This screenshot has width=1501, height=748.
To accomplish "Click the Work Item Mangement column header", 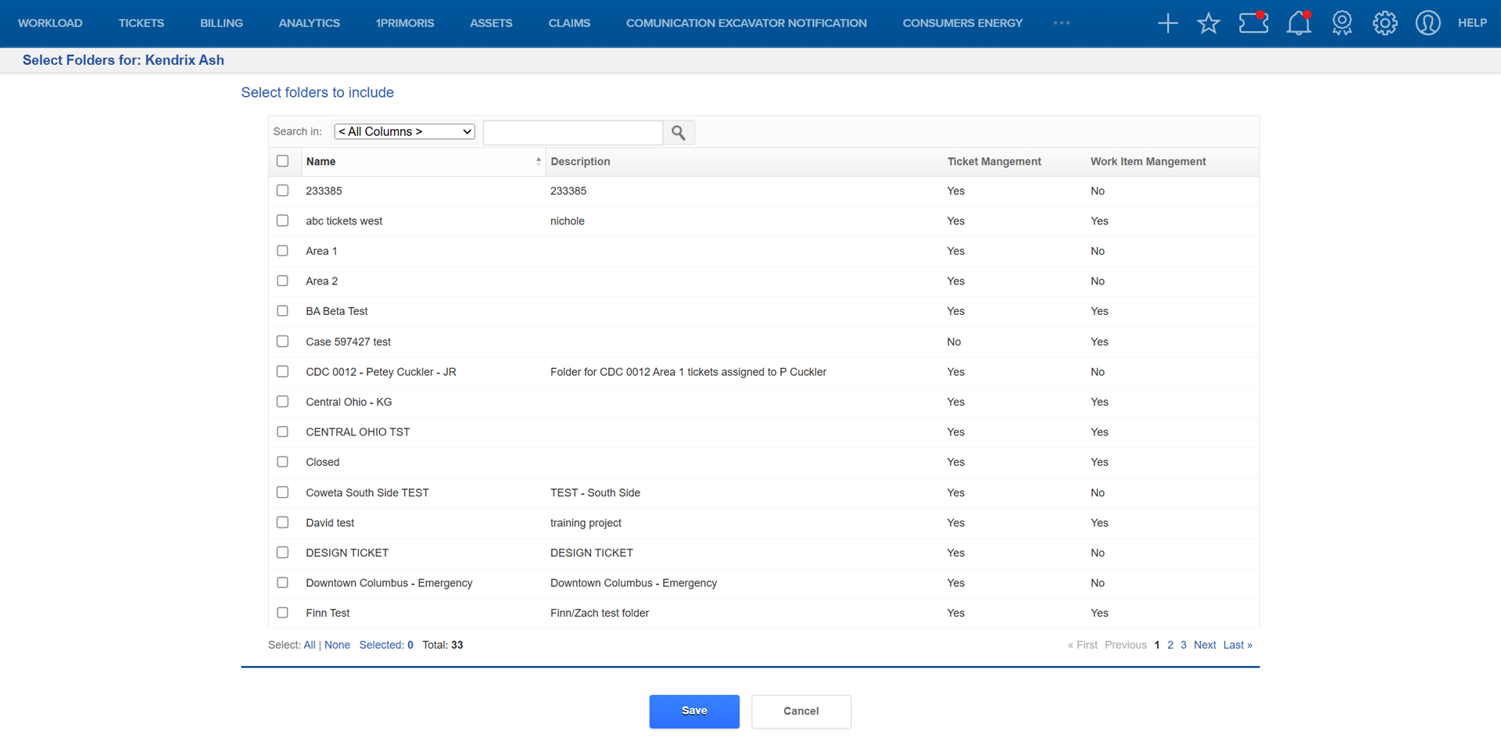I will [x=1148, y=162].
